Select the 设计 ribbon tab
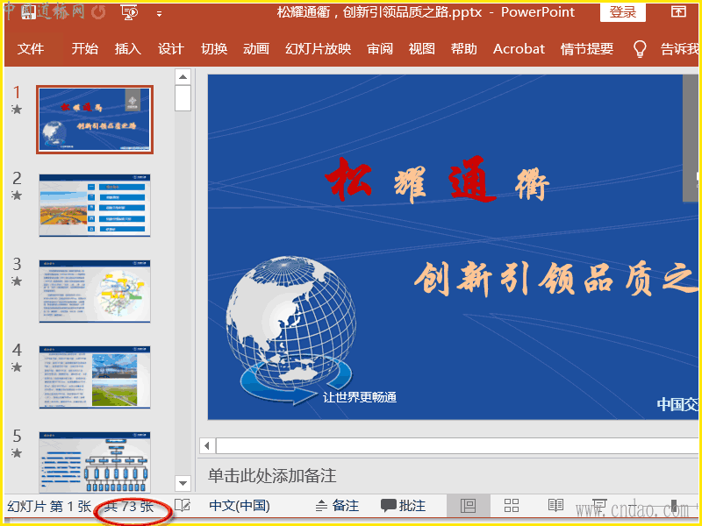Image resolution: width=702 pixels, height=526 pixels. point(170,49)
